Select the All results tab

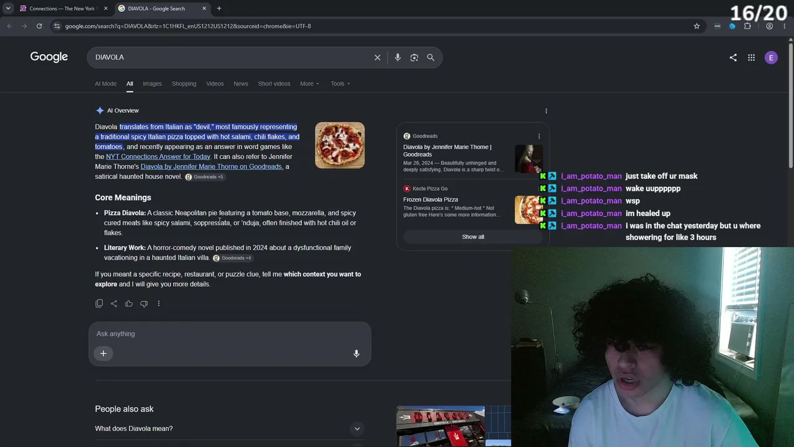coord(130,84)
